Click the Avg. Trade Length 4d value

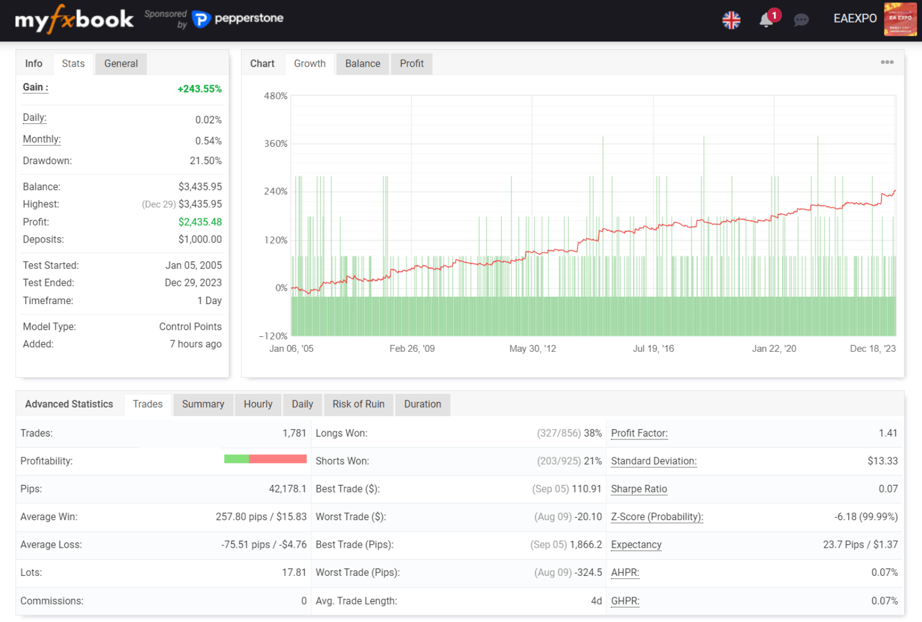point(596,601)
